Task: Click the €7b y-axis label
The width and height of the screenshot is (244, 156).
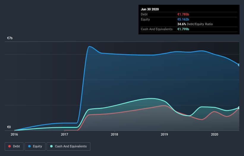Action: point(10,38)
